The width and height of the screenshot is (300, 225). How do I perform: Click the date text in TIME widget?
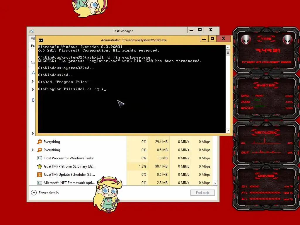(266, 62)
